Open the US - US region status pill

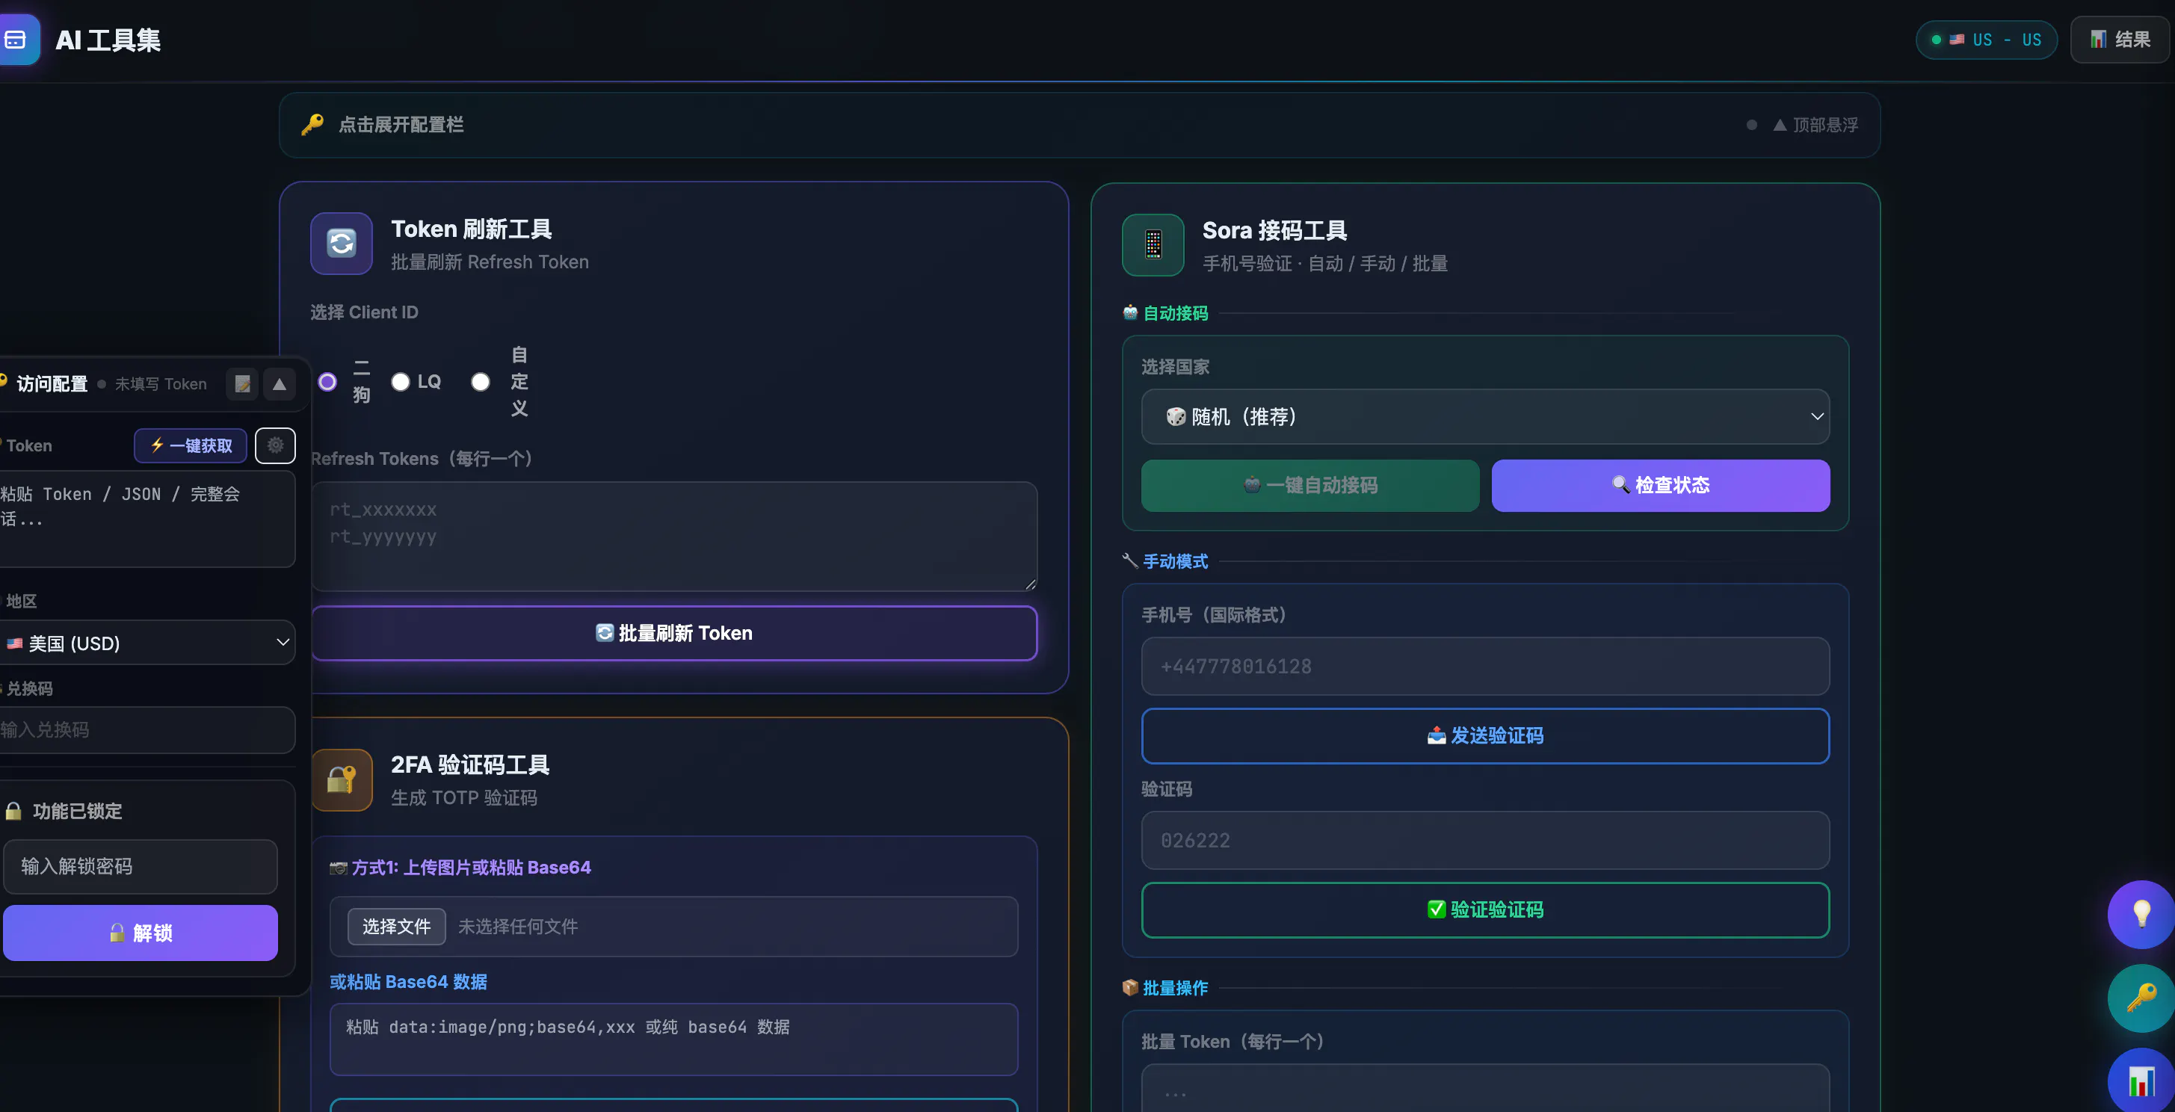[1986, 40]
